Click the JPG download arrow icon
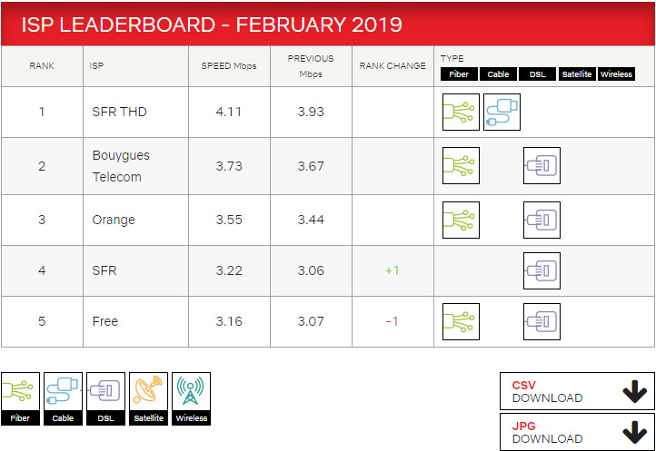Viewport: 656px width, 451px height. click(634, 432)
